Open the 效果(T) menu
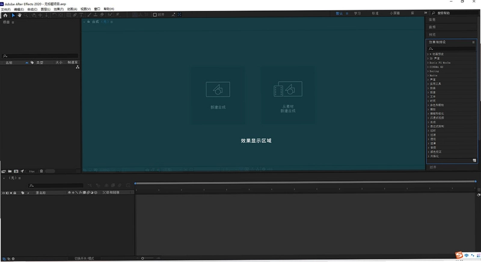 (58, 9)
